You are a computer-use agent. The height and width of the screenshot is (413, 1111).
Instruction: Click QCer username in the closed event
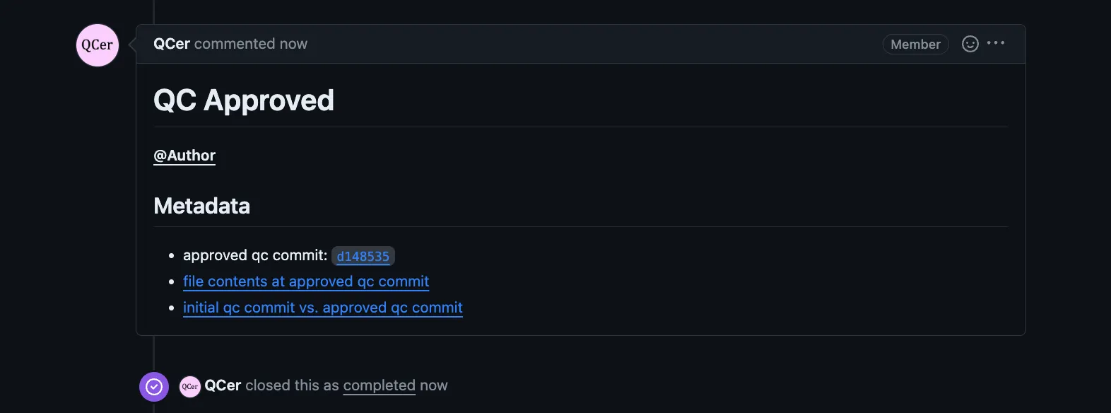223,385
